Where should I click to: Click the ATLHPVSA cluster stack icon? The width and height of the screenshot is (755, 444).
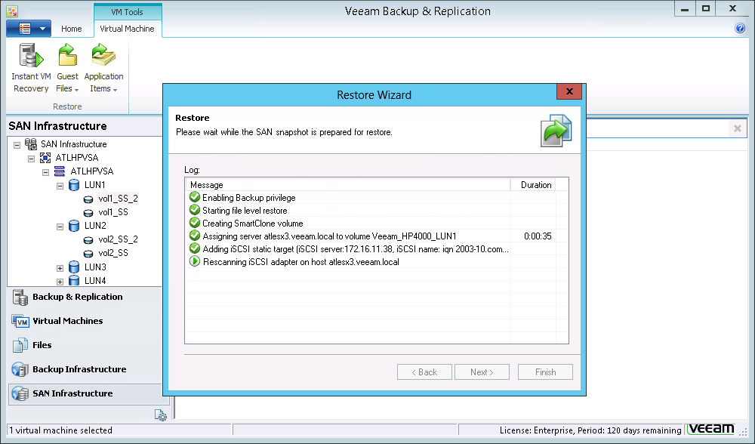tap(59, 171)
